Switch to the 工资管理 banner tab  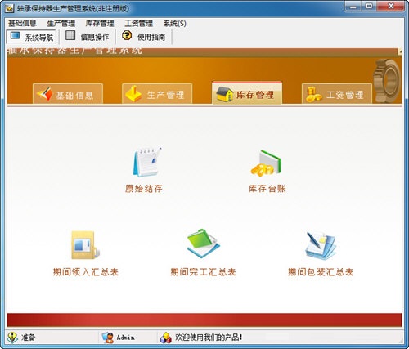337,94
